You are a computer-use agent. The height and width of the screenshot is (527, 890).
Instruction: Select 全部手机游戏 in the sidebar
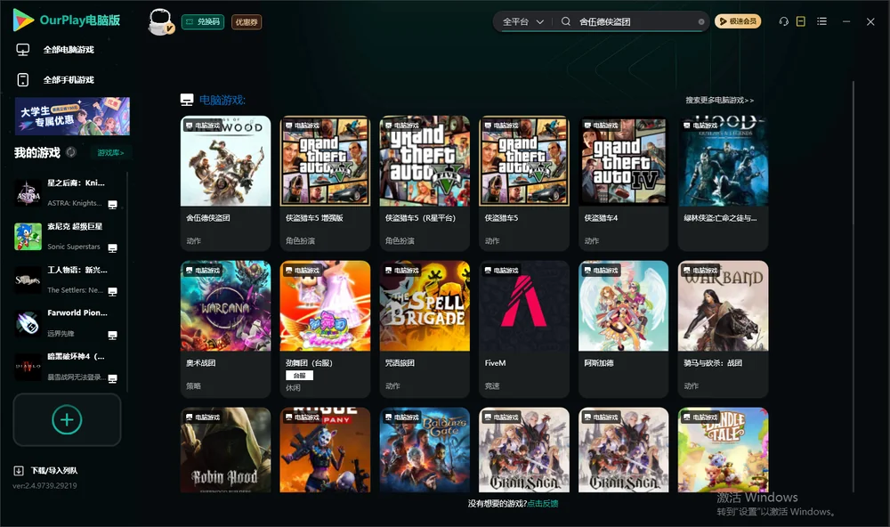point(69,80)
